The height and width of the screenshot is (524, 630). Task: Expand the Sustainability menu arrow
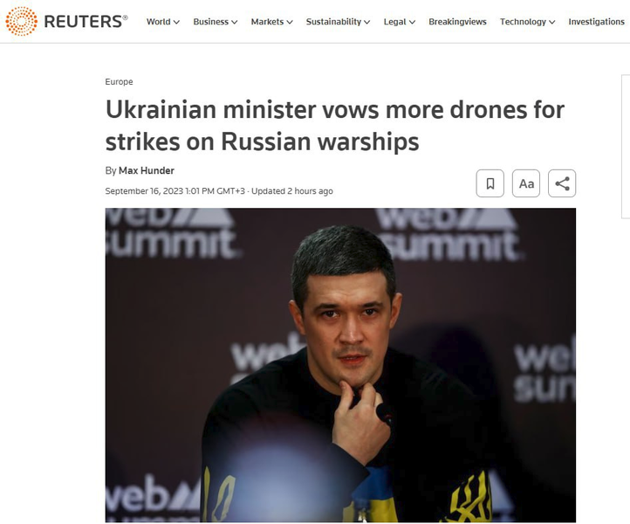[x=366, y=22]
